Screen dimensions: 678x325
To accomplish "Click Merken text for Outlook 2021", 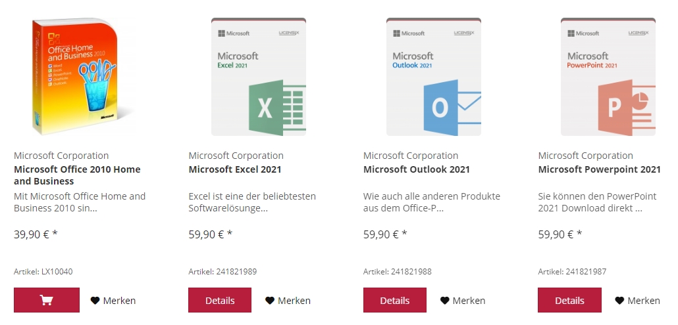I will pos(469,301).
